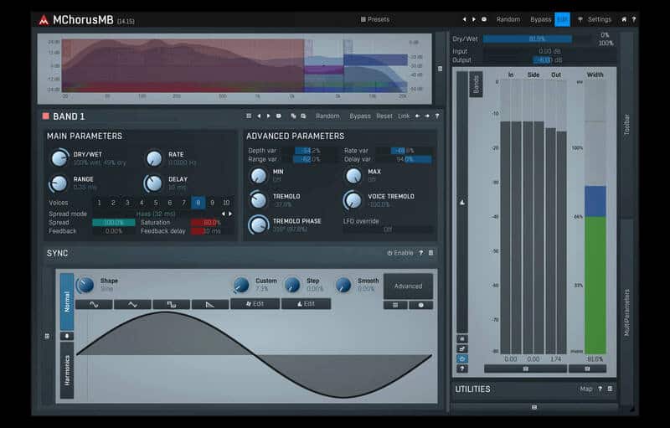Select the sine wave shape preset
This screenshot has width=670, height=428.
[x=94, y=304]
